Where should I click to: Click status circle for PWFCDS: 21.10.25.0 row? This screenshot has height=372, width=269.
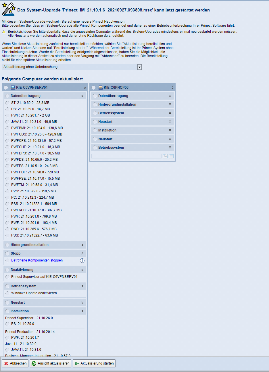[7, 134]
